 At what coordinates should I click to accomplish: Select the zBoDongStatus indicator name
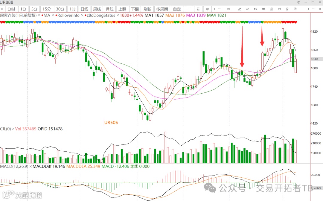coord(101,16)
